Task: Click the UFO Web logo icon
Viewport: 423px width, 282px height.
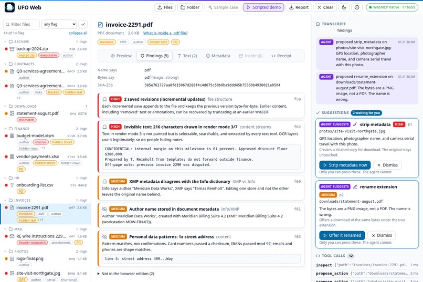Action: point(10,7)
